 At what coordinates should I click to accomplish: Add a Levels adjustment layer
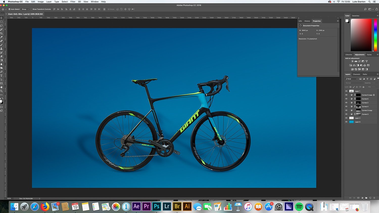pyautogui.click(x=356, y=61)
